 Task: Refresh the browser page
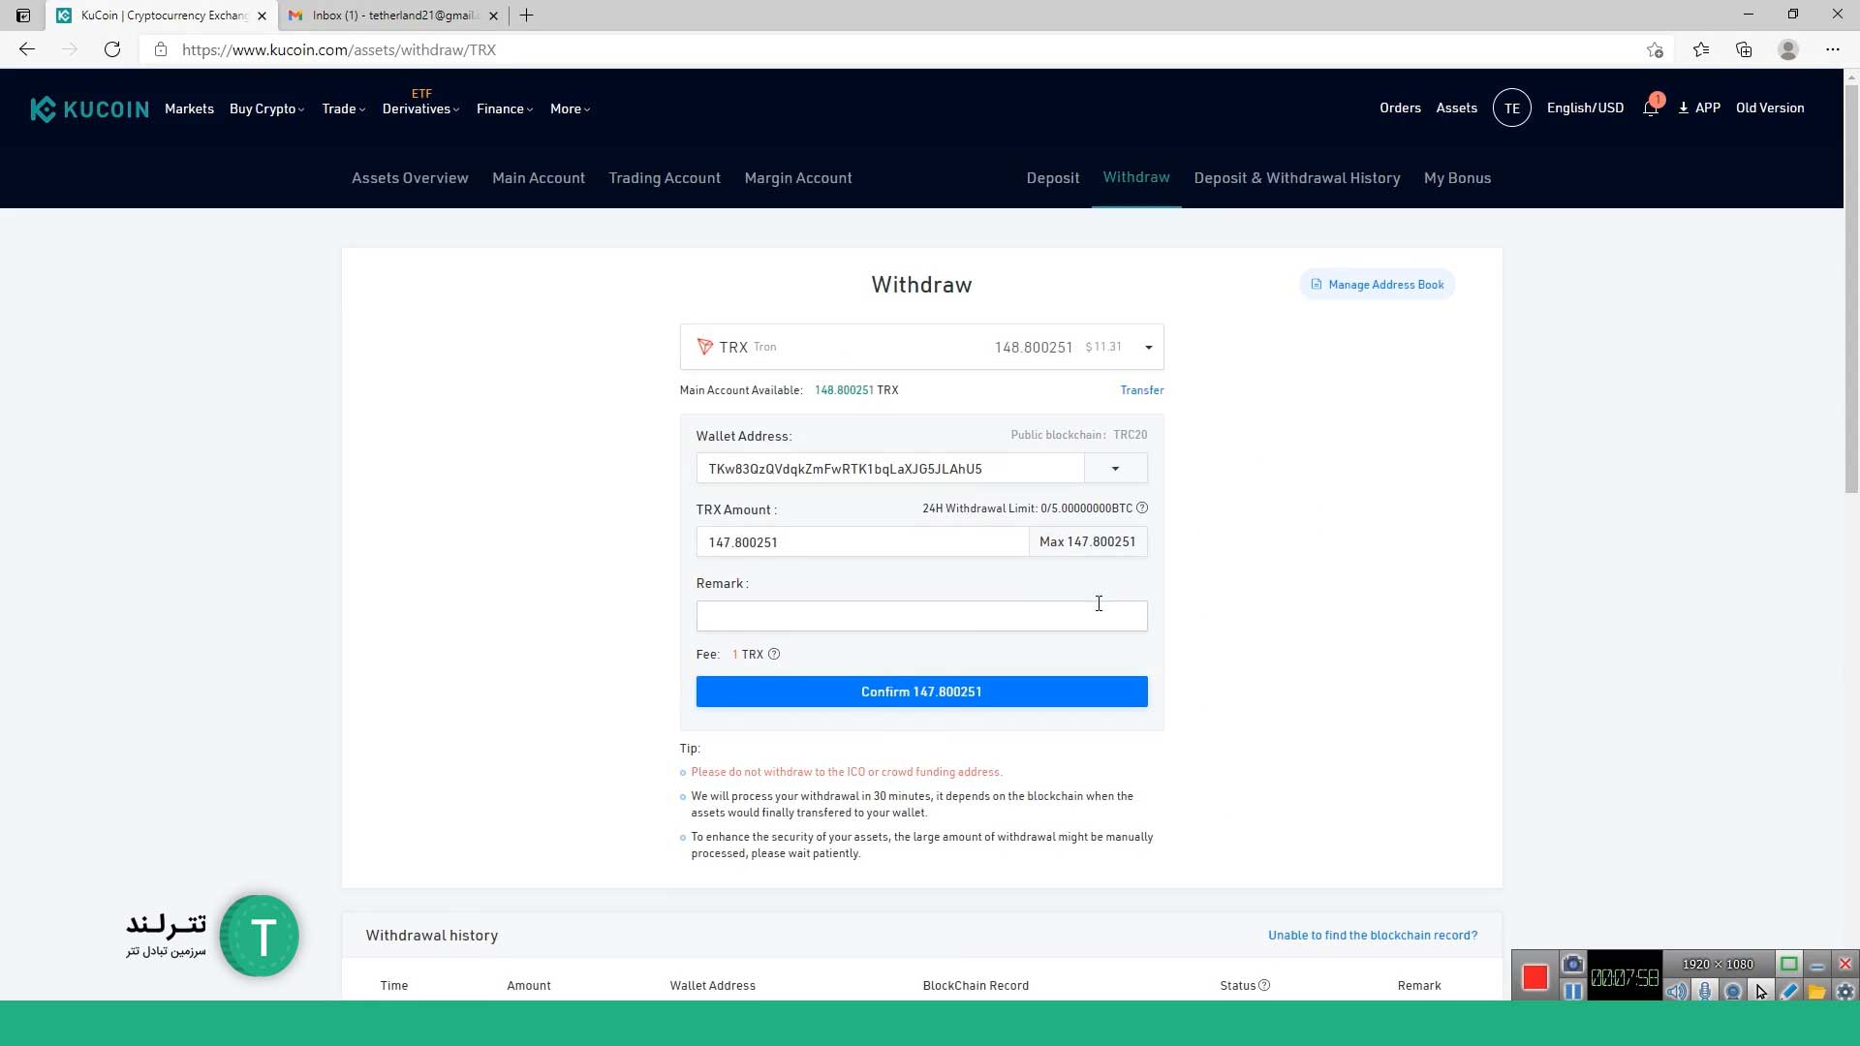[x=112, y=49]
